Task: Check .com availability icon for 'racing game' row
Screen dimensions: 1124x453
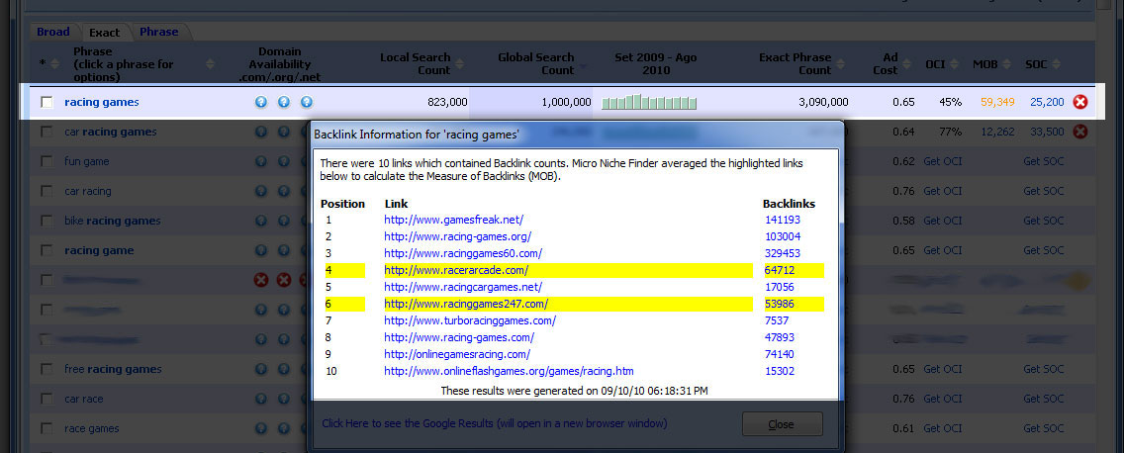Action: point(261,250)
